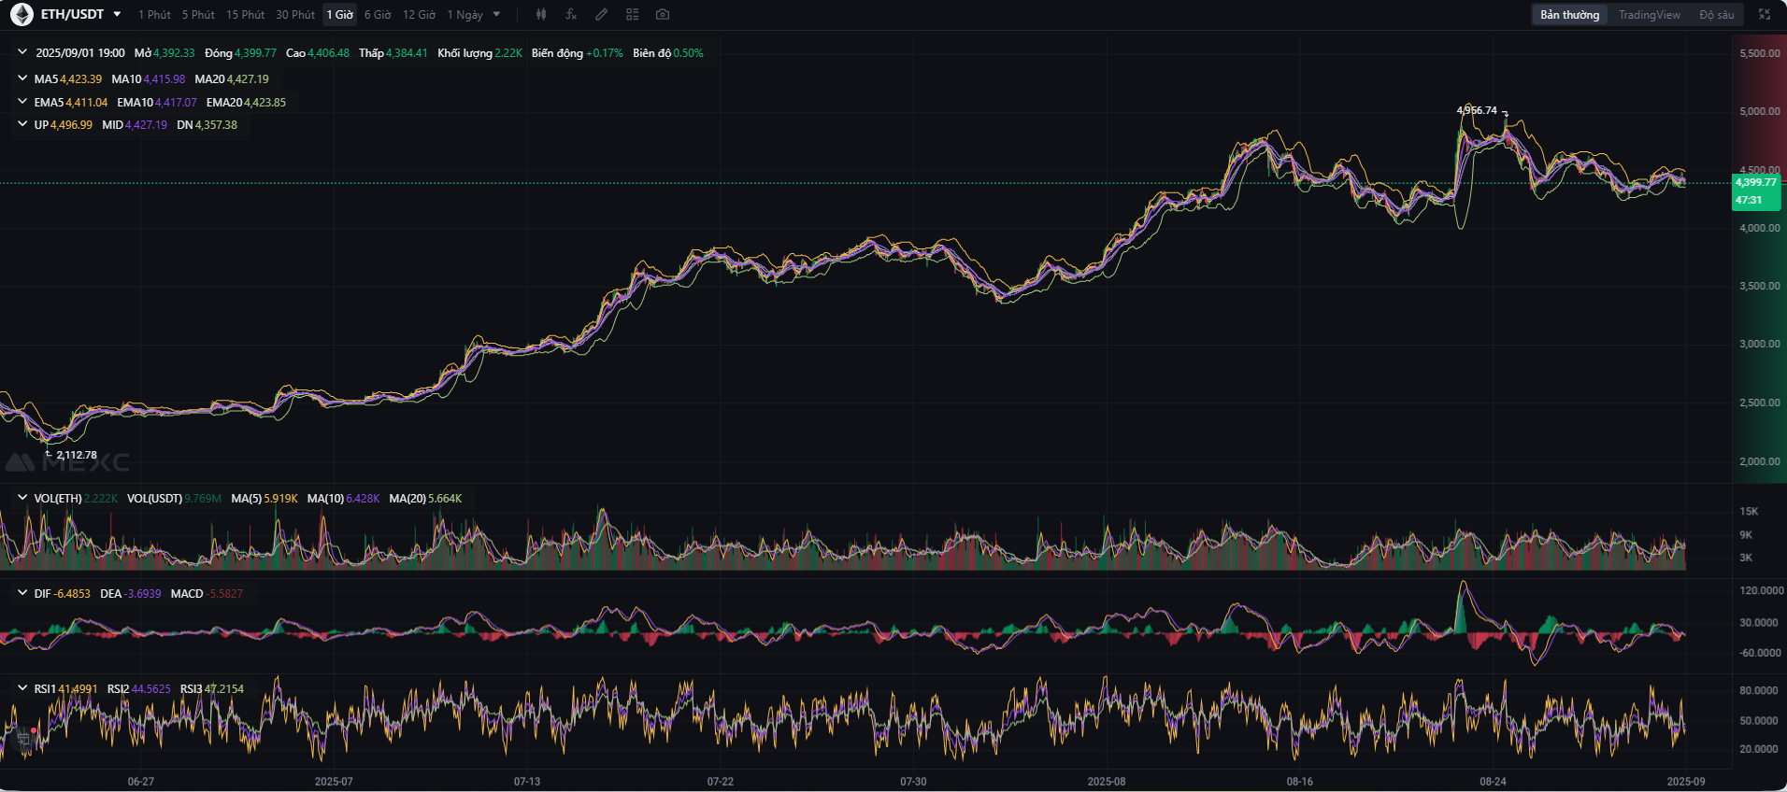Expand more timeframes arrow after 1 Ngày
Image resolution: width=1787 pixels, height=792 pixels.
click(496, 15)
